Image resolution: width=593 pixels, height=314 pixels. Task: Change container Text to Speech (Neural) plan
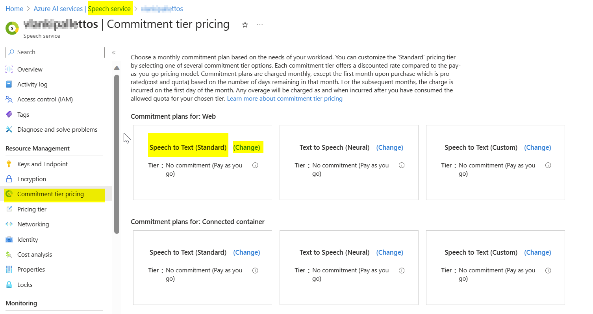[390, 252]
